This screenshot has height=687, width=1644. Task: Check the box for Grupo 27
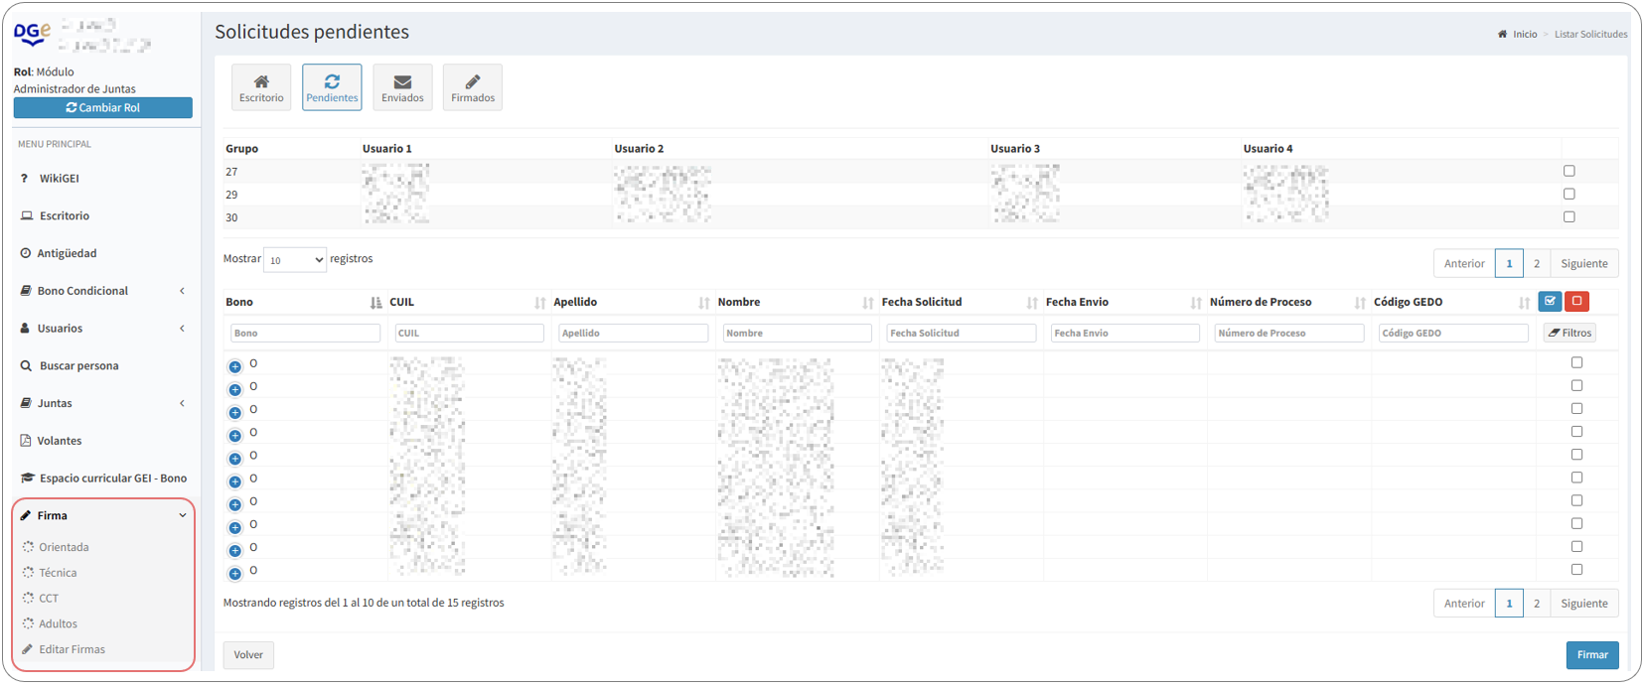[1569, 171]
